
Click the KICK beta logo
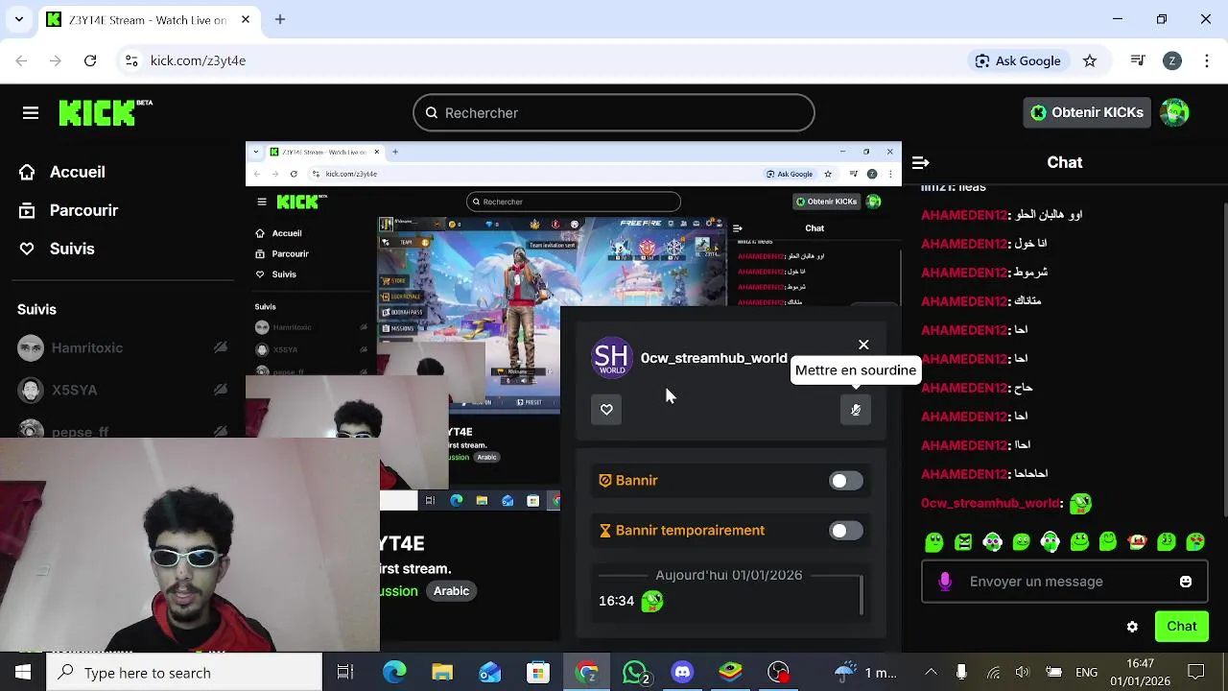tap(106, 113)
